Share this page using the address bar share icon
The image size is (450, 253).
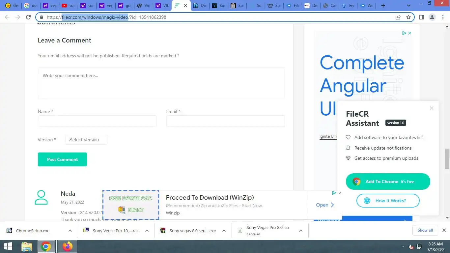click(x=398, y=17)
